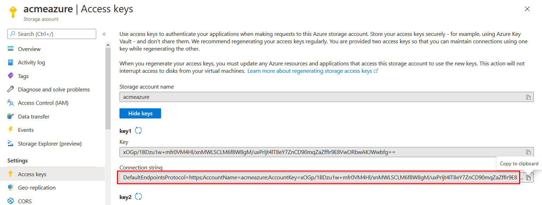Open the Tags section
This screenshot has height=205, width=542.
tap(23, 76)
